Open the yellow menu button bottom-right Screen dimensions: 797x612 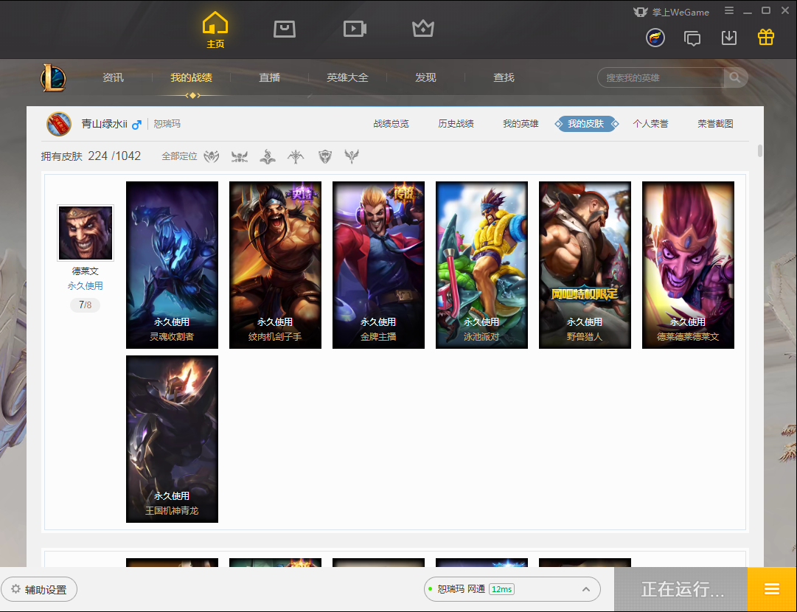click(x=772, y=590)
